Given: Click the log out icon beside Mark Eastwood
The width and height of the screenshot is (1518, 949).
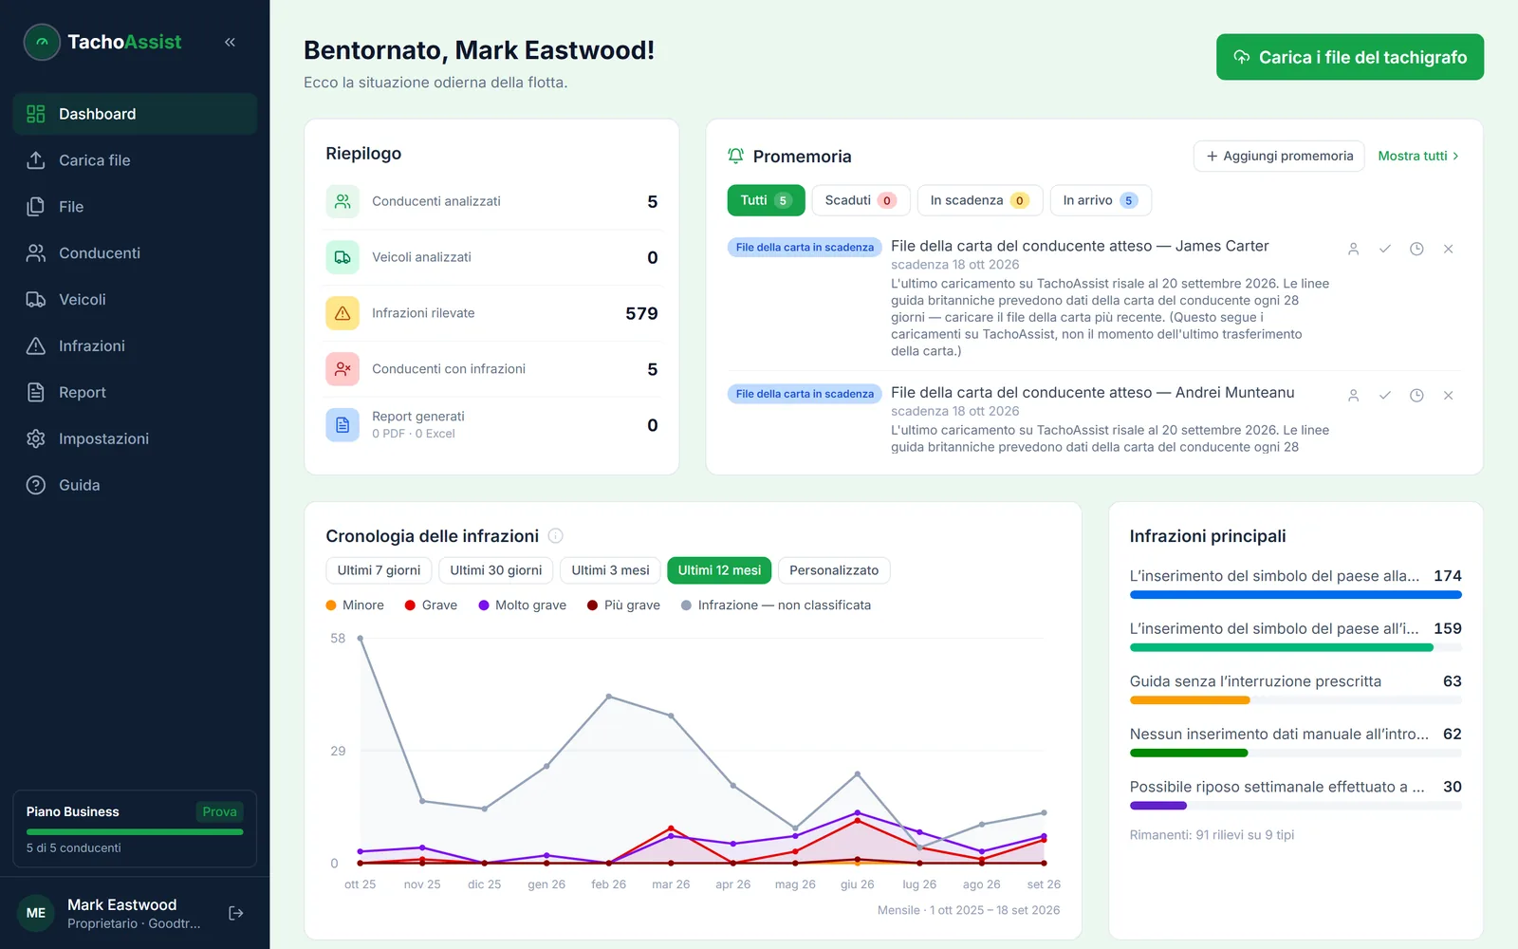Looking at the screenshot, I should 236,913.
